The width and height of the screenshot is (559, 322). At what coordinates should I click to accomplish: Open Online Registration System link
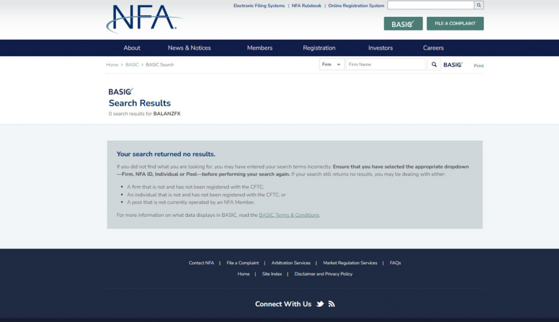(356, 5)
